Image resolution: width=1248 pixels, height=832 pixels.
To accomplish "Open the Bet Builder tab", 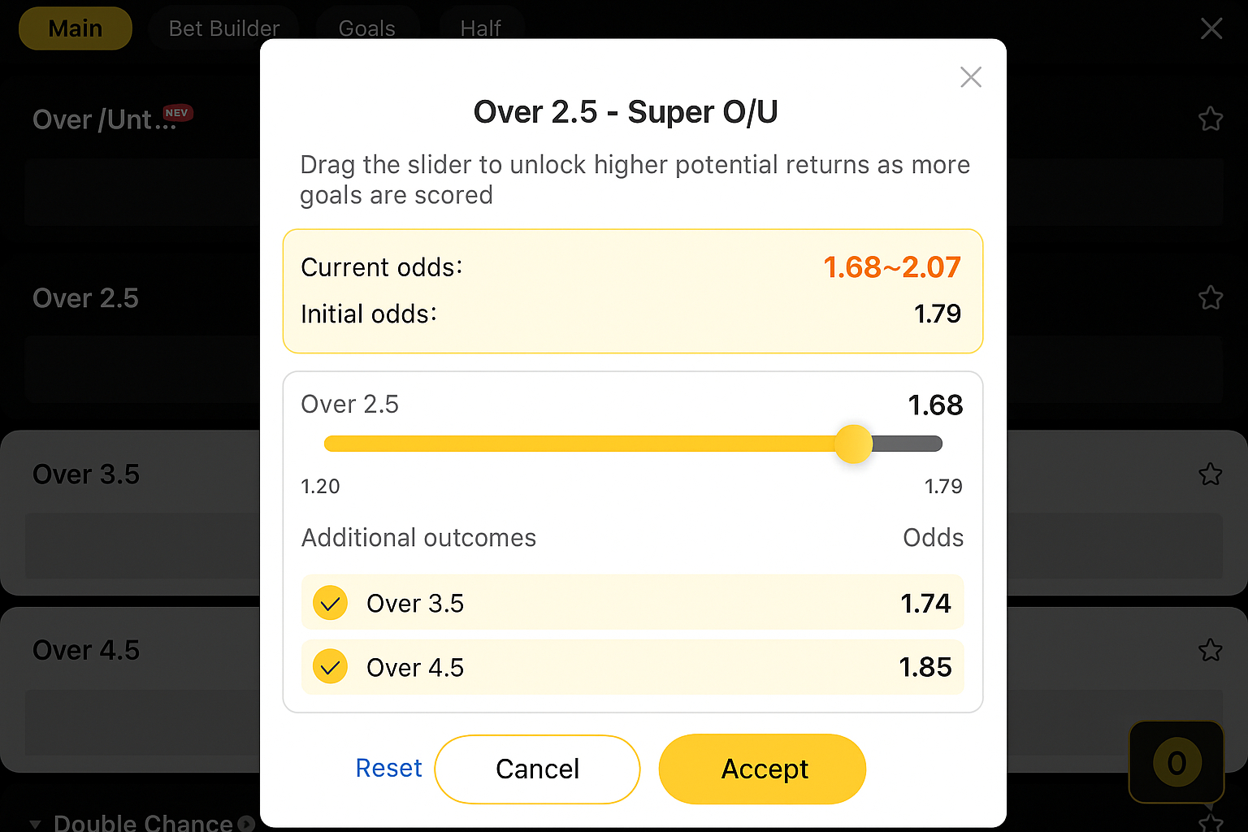I will [224, 28].
